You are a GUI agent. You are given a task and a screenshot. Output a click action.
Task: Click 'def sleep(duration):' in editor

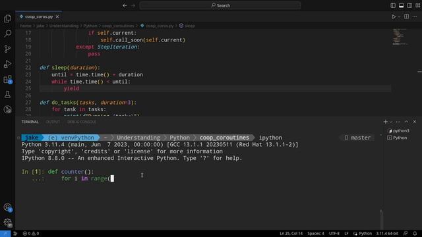(70, 68)
